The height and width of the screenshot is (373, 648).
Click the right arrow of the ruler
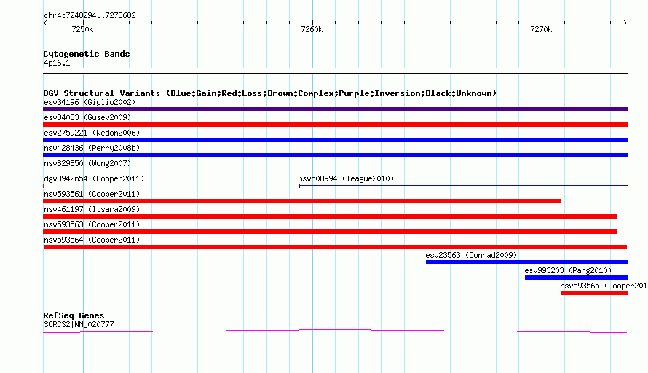point(625,23)
